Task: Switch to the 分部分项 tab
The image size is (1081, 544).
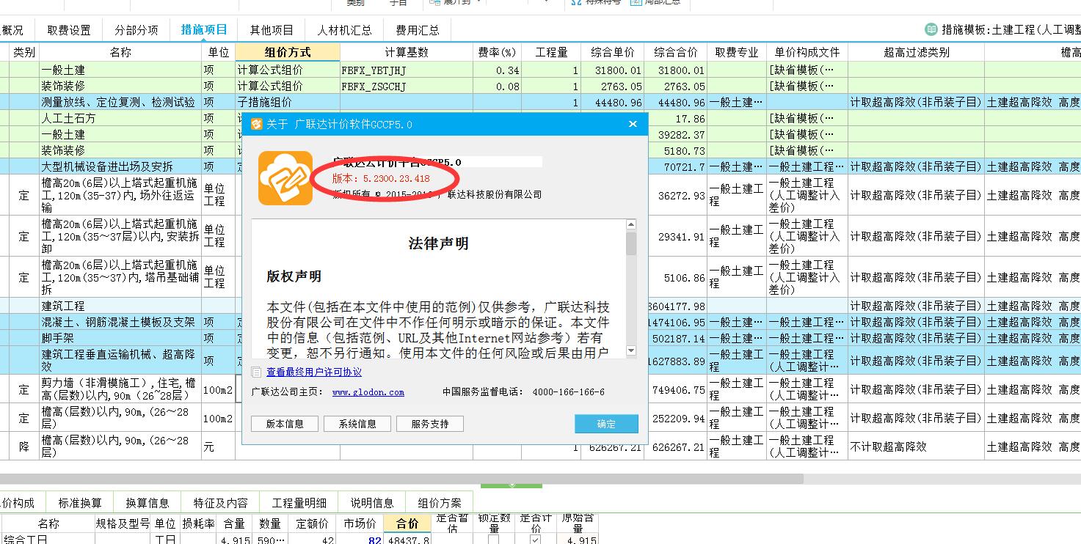Action: coord(137,30)
